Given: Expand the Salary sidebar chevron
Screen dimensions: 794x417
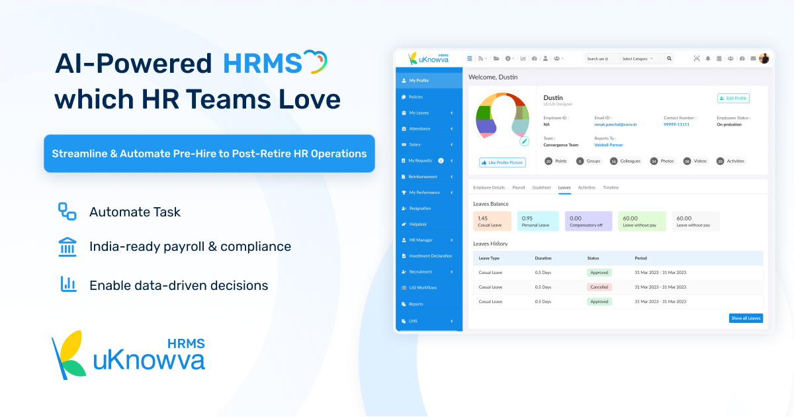Looking at the screenshot, I should [x=452, y=144].
